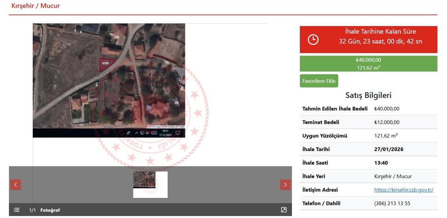The image size is (447, 218).
Task: Click the clock icon in countdown banner
Action: point(313,39)
